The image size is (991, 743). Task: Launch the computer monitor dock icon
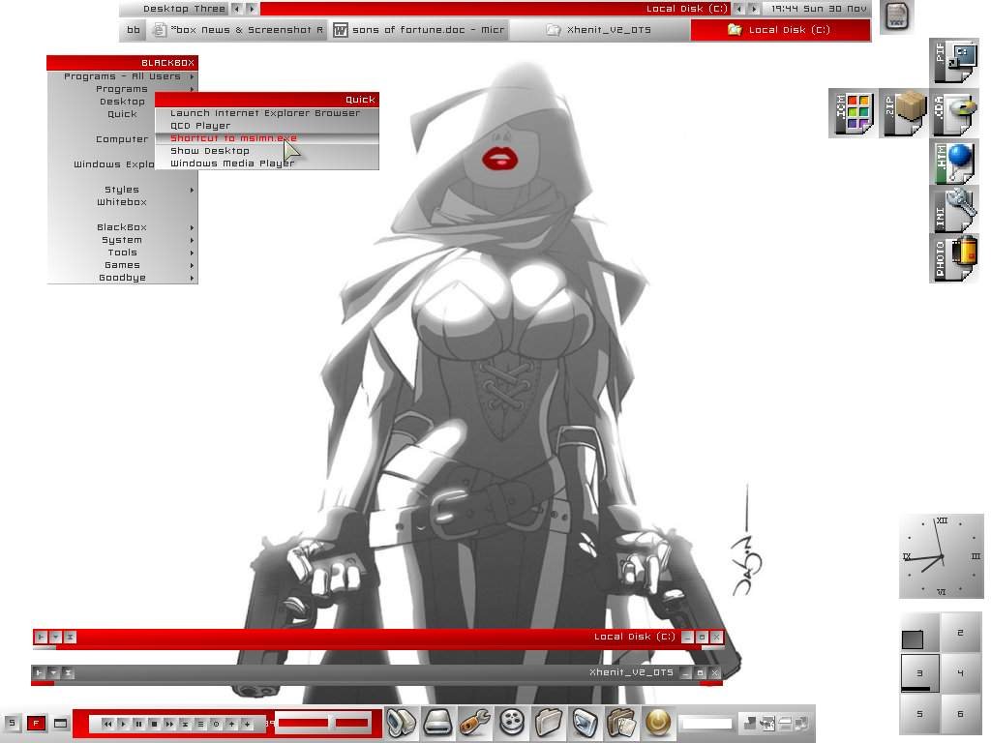click(401, 722)
